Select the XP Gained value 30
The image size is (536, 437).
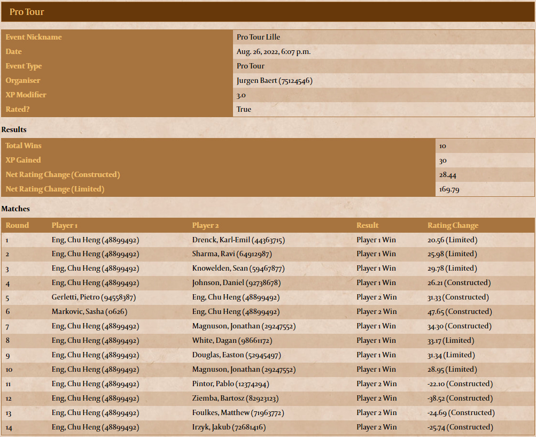pos(443,160)
